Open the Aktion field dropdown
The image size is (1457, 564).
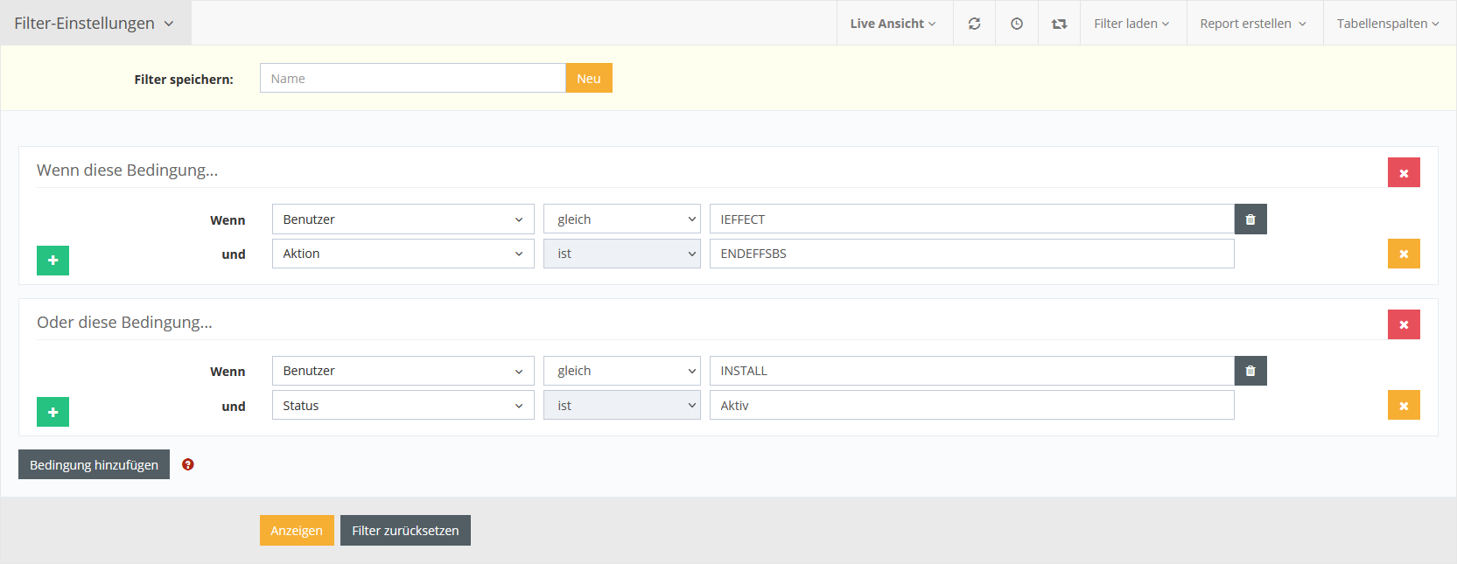coord(403,254)
